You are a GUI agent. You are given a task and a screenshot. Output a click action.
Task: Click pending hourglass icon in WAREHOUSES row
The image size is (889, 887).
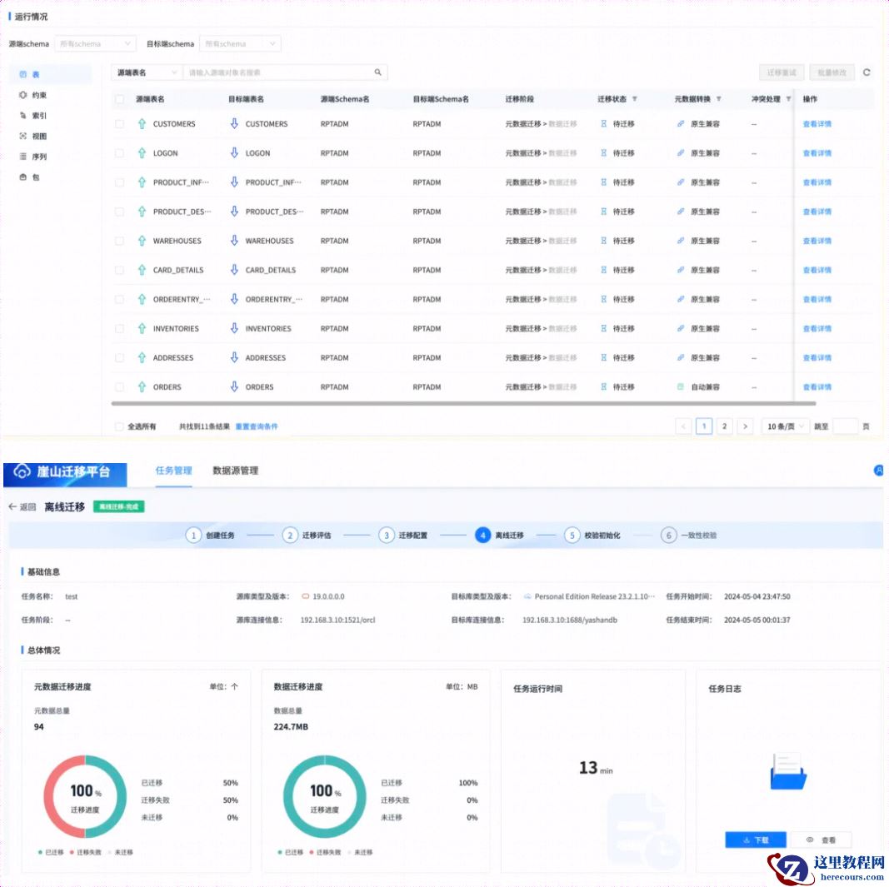coord(603,241)
